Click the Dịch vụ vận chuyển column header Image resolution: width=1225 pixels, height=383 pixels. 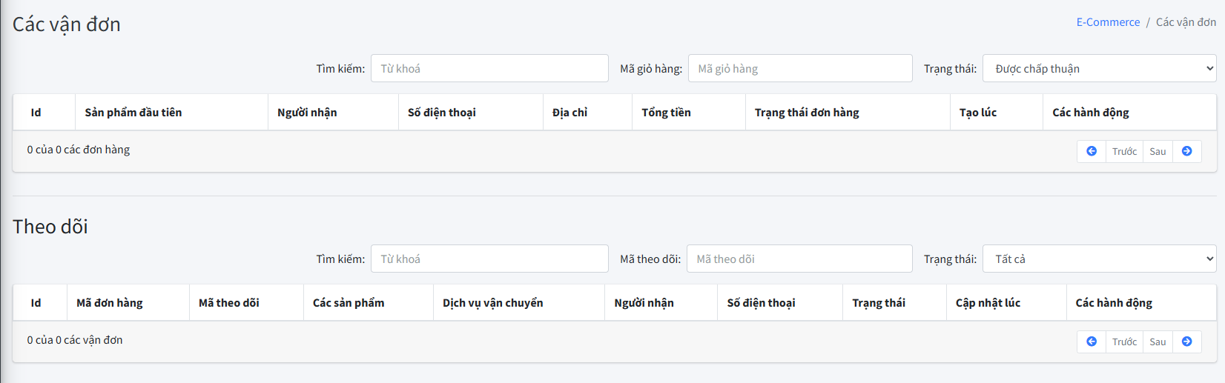point(492,303)
